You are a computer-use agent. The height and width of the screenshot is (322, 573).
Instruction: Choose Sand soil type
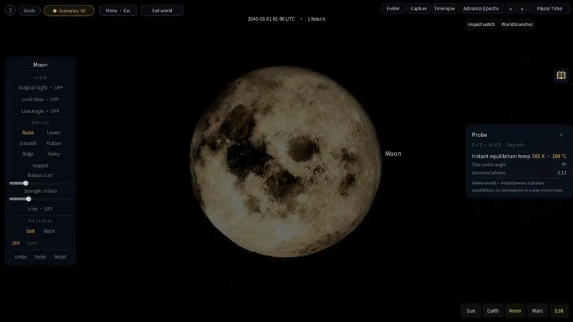point(31,243)
